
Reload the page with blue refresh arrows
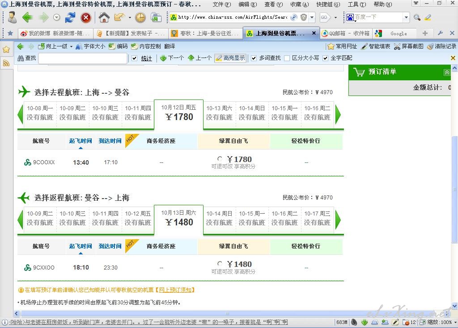click(70, 17)
